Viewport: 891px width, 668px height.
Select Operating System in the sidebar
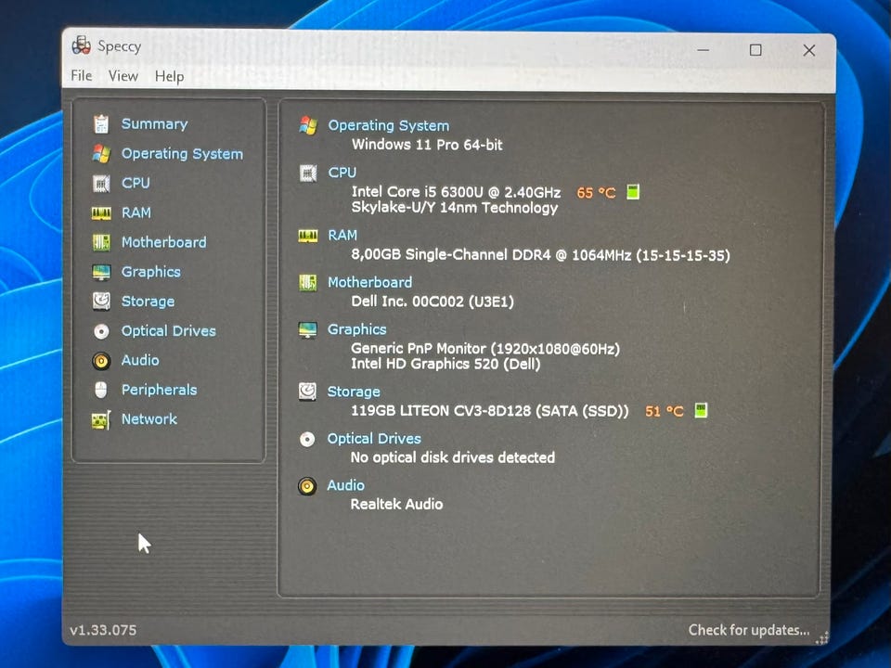coord(182,154)
